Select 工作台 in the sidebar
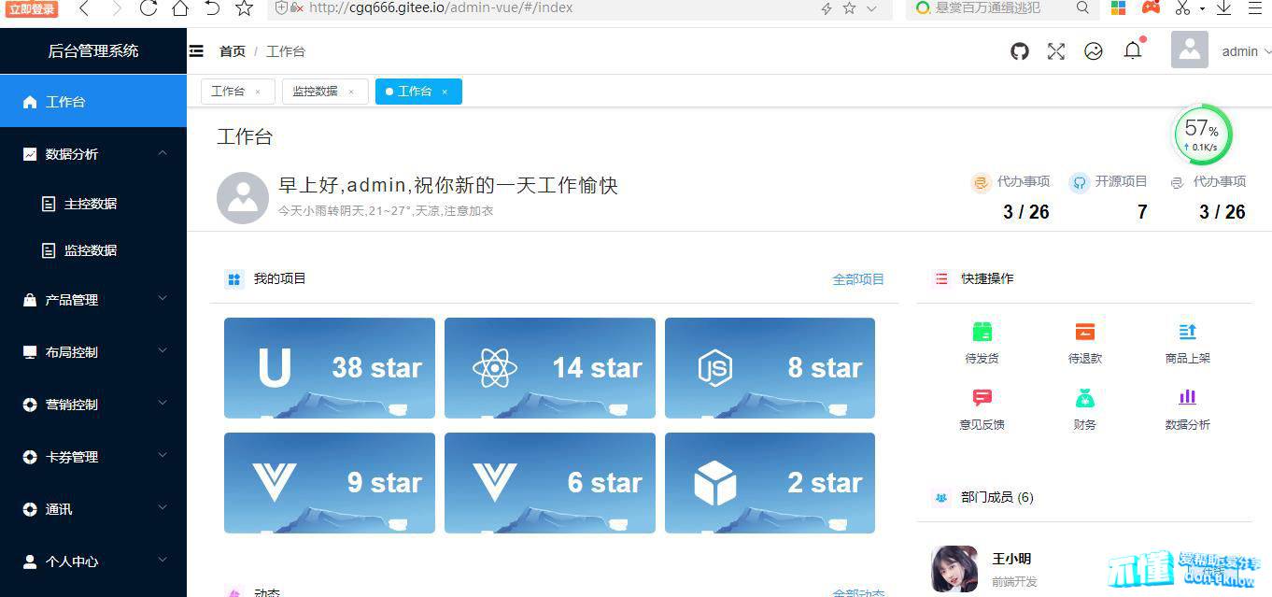 93,101
